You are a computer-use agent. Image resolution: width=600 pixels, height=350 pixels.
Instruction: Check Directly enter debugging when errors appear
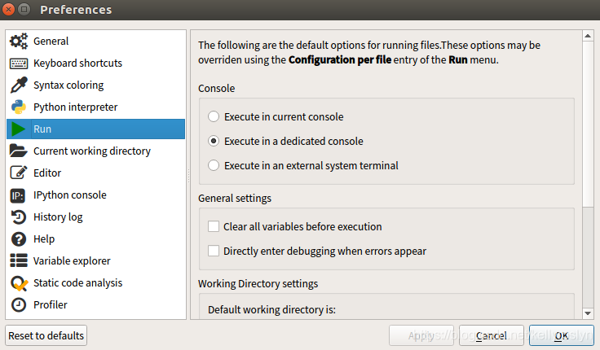coord(214,251)
